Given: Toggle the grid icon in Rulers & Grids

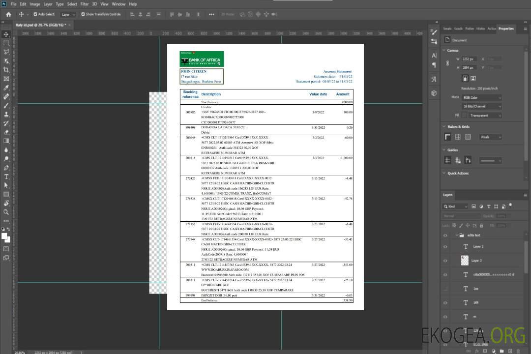Looking at the screenshot, I should tap(458, 137).
